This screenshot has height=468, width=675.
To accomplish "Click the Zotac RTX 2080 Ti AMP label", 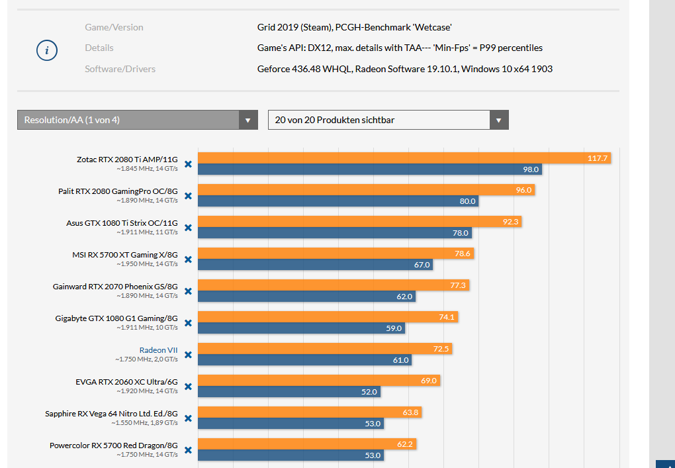I will coord(126,158).
